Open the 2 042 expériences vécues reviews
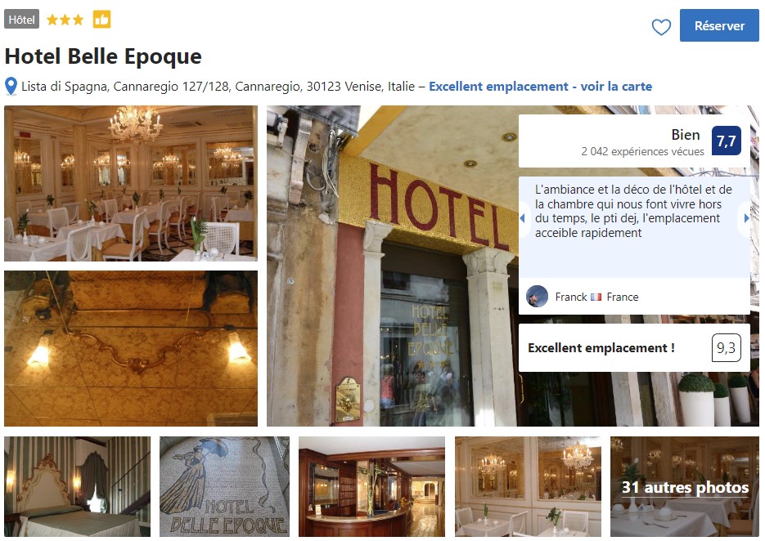765x541 pixels. (x=642, y=151)
